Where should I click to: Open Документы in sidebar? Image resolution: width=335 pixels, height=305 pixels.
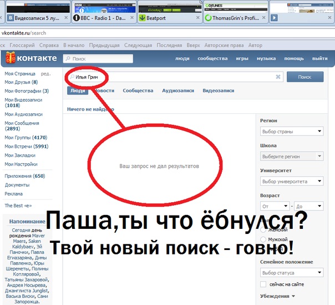coord(17,185)
